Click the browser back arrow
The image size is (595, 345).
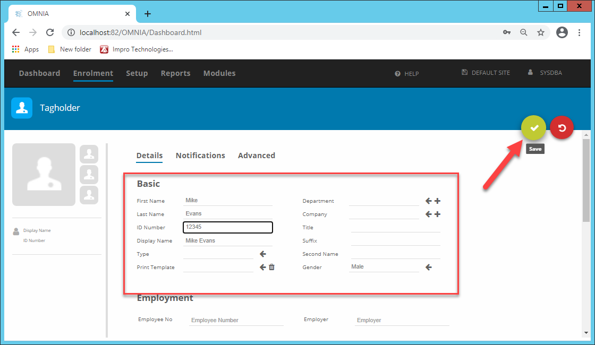pyautogui.click(x=16, y=32)
